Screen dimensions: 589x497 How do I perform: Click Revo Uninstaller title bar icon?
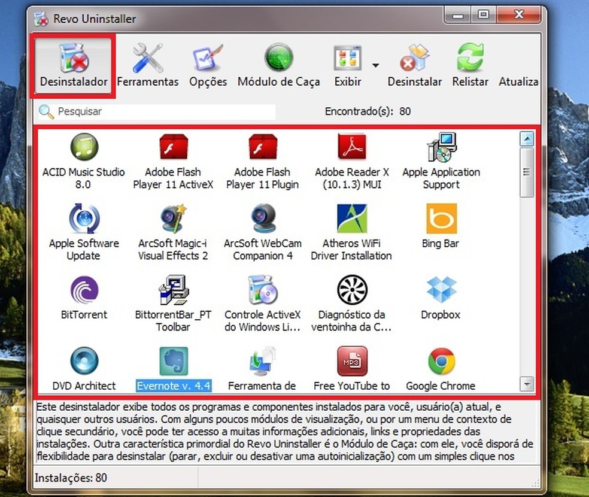[x=41, y=19]
